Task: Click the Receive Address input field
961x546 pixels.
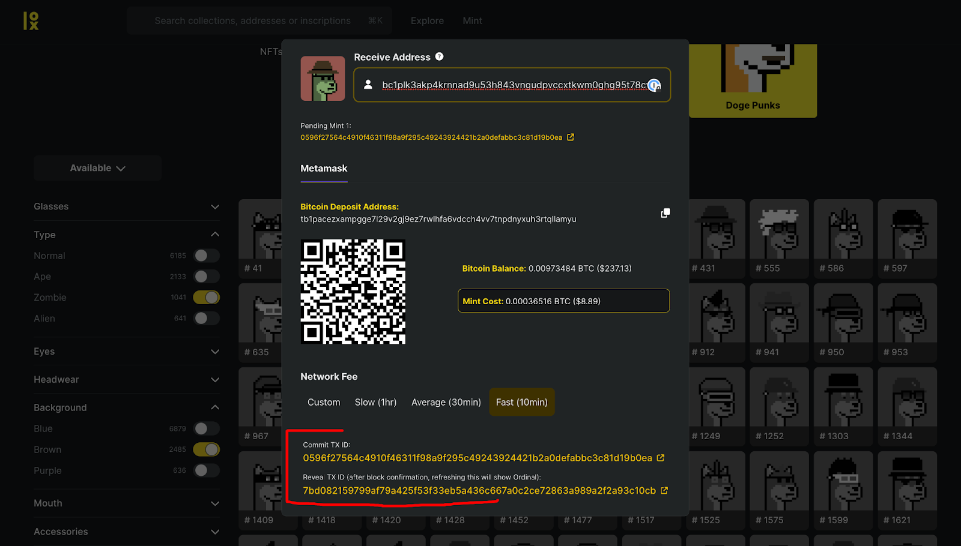Action: tap(512, 85)
